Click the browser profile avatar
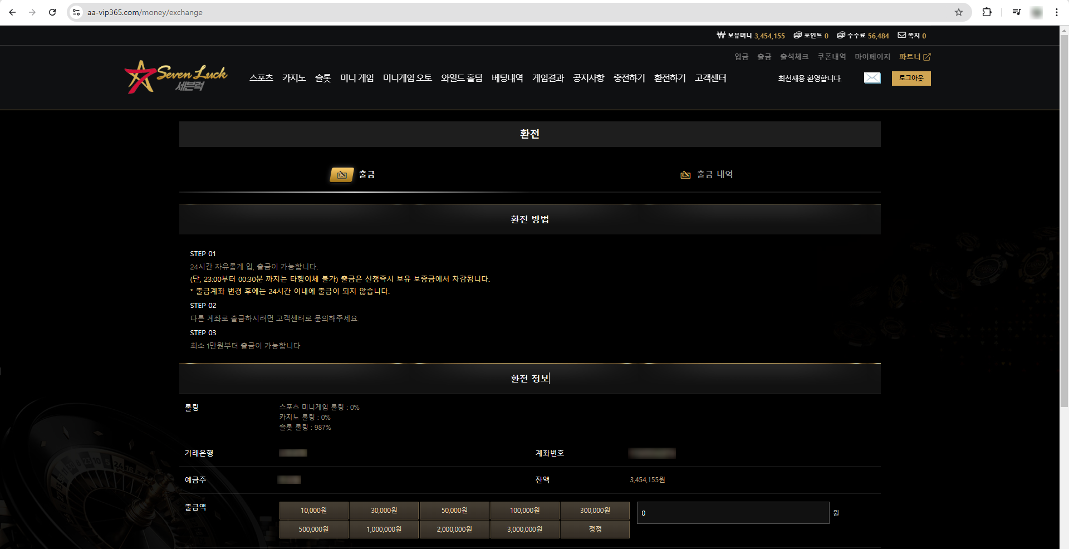 pyautogui.click(x=1037, y=12)
